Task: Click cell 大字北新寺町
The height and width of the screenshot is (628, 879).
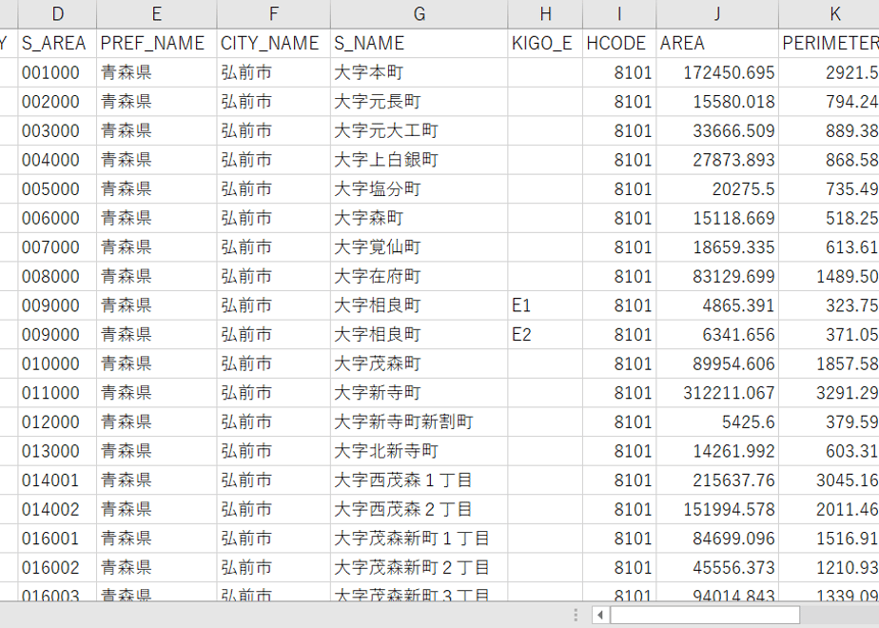Action: (x=419, y=451)
